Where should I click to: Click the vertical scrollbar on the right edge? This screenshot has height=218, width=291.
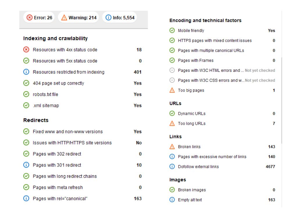coord(282,100)
